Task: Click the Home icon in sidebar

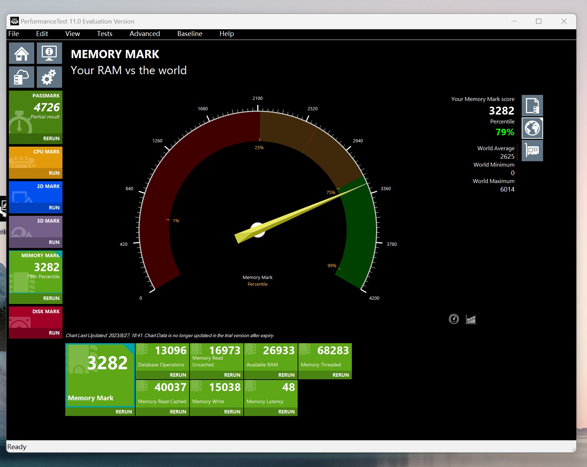Action: [21, 54]
